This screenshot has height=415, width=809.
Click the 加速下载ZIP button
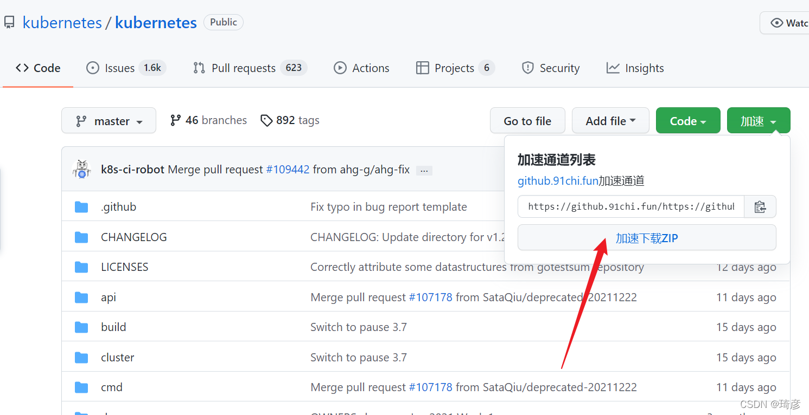click(x=647, y=238)
